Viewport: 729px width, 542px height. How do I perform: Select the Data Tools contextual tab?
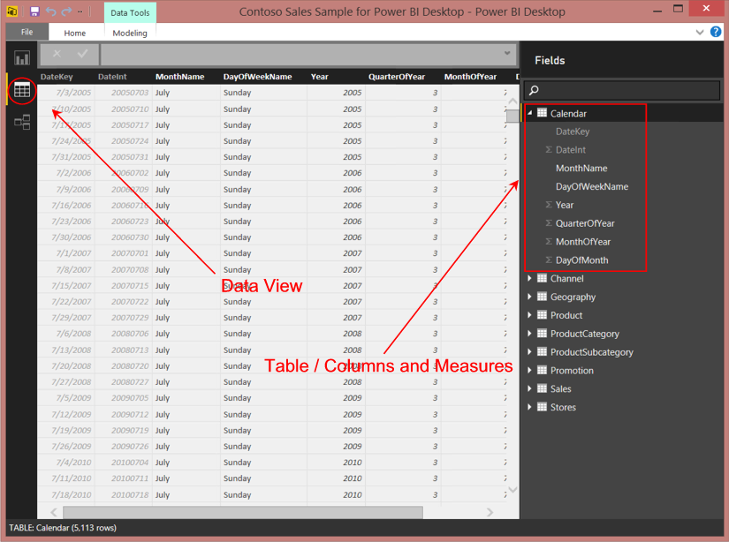point(130,12)
